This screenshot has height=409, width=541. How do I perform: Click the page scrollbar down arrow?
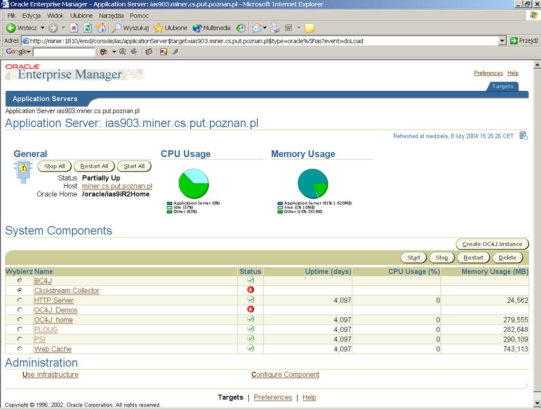537,403
